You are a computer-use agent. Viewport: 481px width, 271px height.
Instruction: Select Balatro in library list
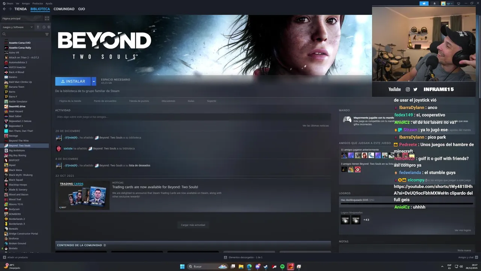pos(13,77)
